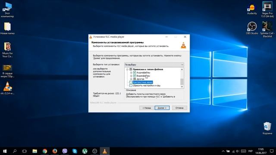Open Task View from the taskbar
This screenshot has height=155, width=276.
[x=25, y=151]
